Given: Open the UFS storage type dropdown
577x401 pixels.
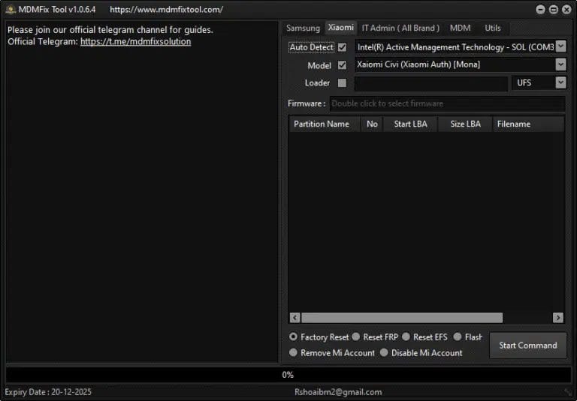Looking at the screenshot, I should (x=560, y=83).
